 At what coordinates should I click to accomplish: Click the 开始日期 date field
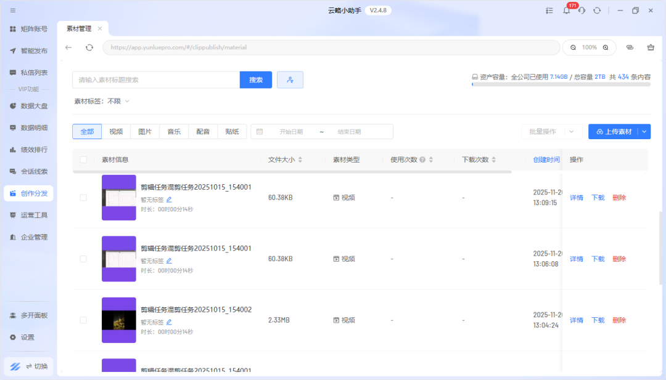coord(291,132)
